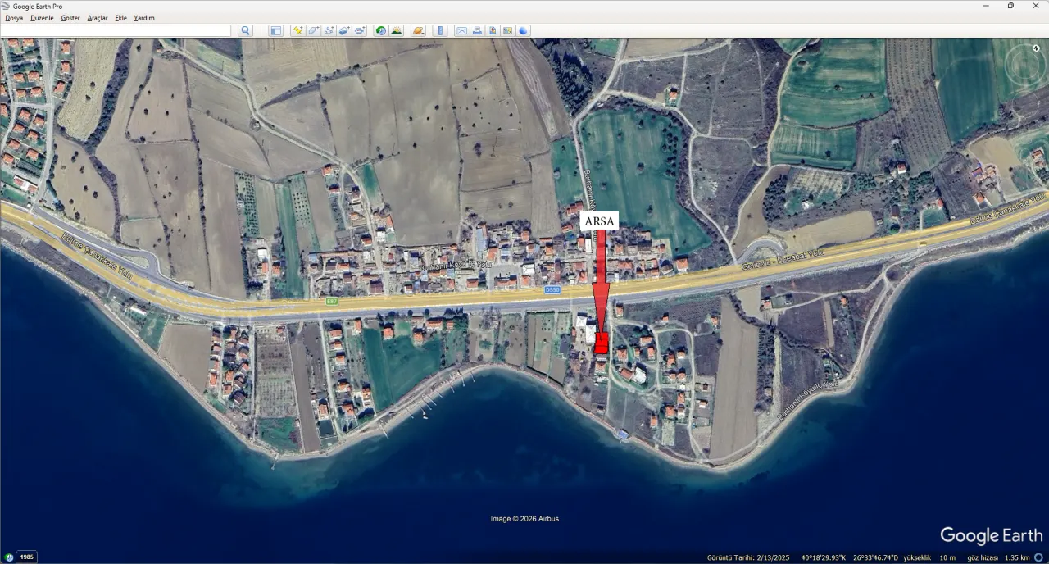Click the göz hizası 1.35 km readout
The width and height of the screenshot is (1049, 564).
point(999,557)
